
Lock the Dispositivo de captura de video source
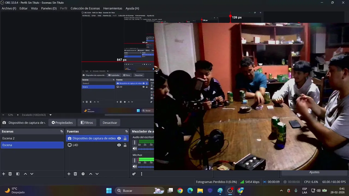click(x=125, y=138)
